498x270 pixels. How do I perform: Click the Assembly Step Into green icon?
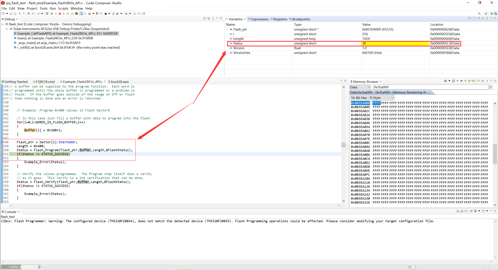pos(135,13)
